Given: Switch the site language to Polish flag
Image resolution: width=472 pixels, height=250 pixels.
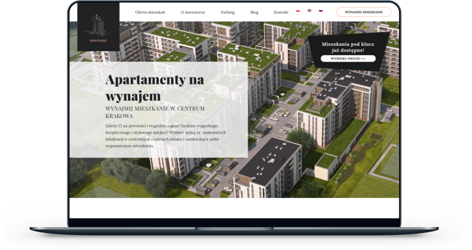Looking at the screenshot, I should 298,11.
